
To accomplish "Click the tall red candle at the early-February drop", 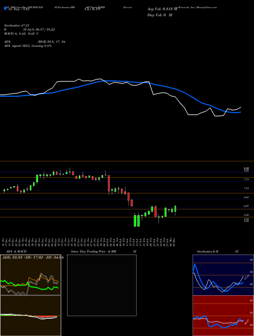I will tap(109, 183).
